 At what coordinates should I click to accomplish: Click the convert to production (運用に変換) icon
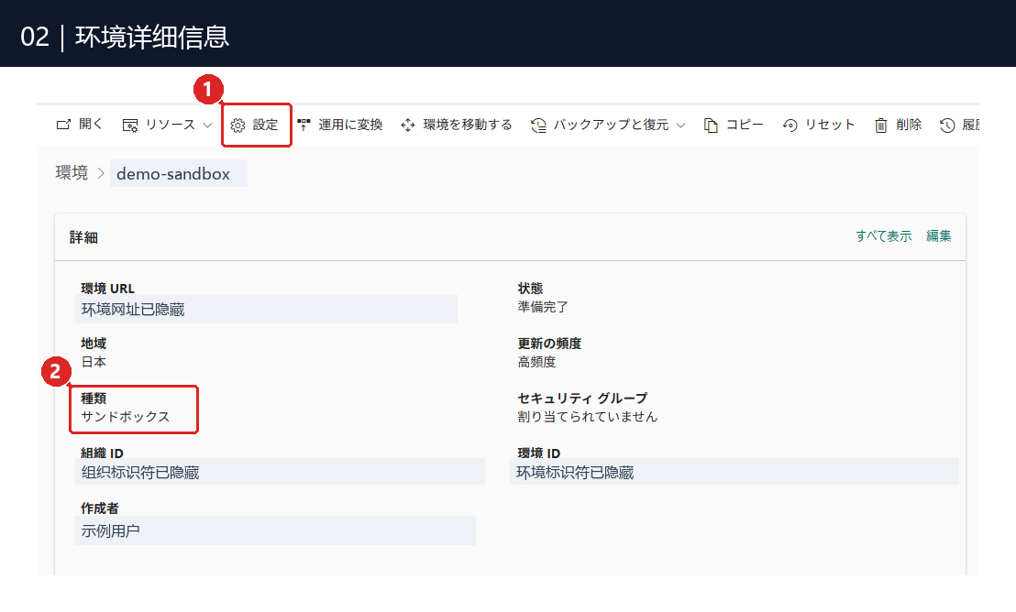point(304,125)
